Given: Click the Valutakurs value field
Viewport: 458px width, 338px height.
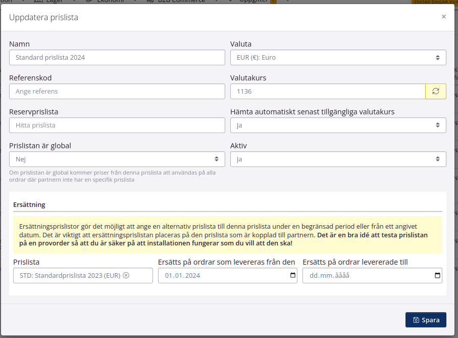Looking at the screenshot, I should coord(327,92).
